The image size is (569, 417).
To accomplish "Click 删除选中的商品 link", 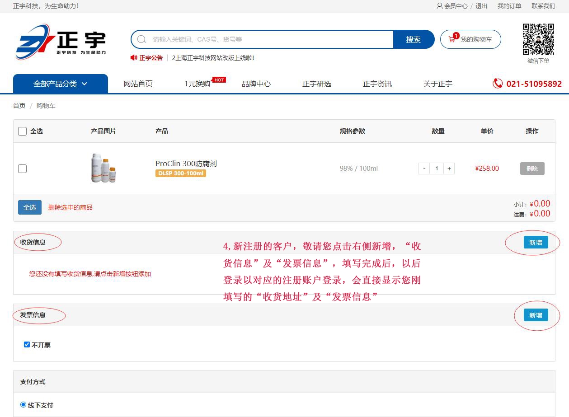I will coord(71,207).
